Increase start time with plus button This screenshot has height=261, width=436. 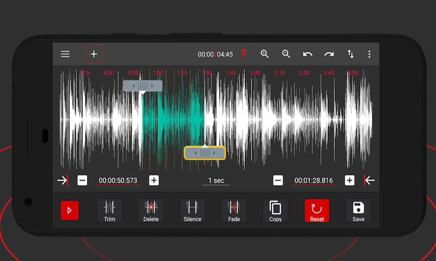click(154, 180)
